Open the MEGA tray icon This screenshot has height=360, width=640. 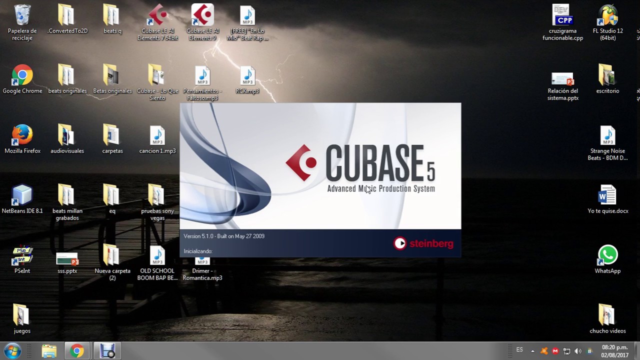pos(555,351)
